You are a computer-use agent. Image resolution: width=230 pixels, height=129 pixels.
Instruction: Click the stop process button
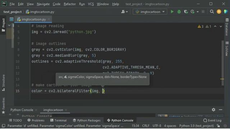coord(203,11)
